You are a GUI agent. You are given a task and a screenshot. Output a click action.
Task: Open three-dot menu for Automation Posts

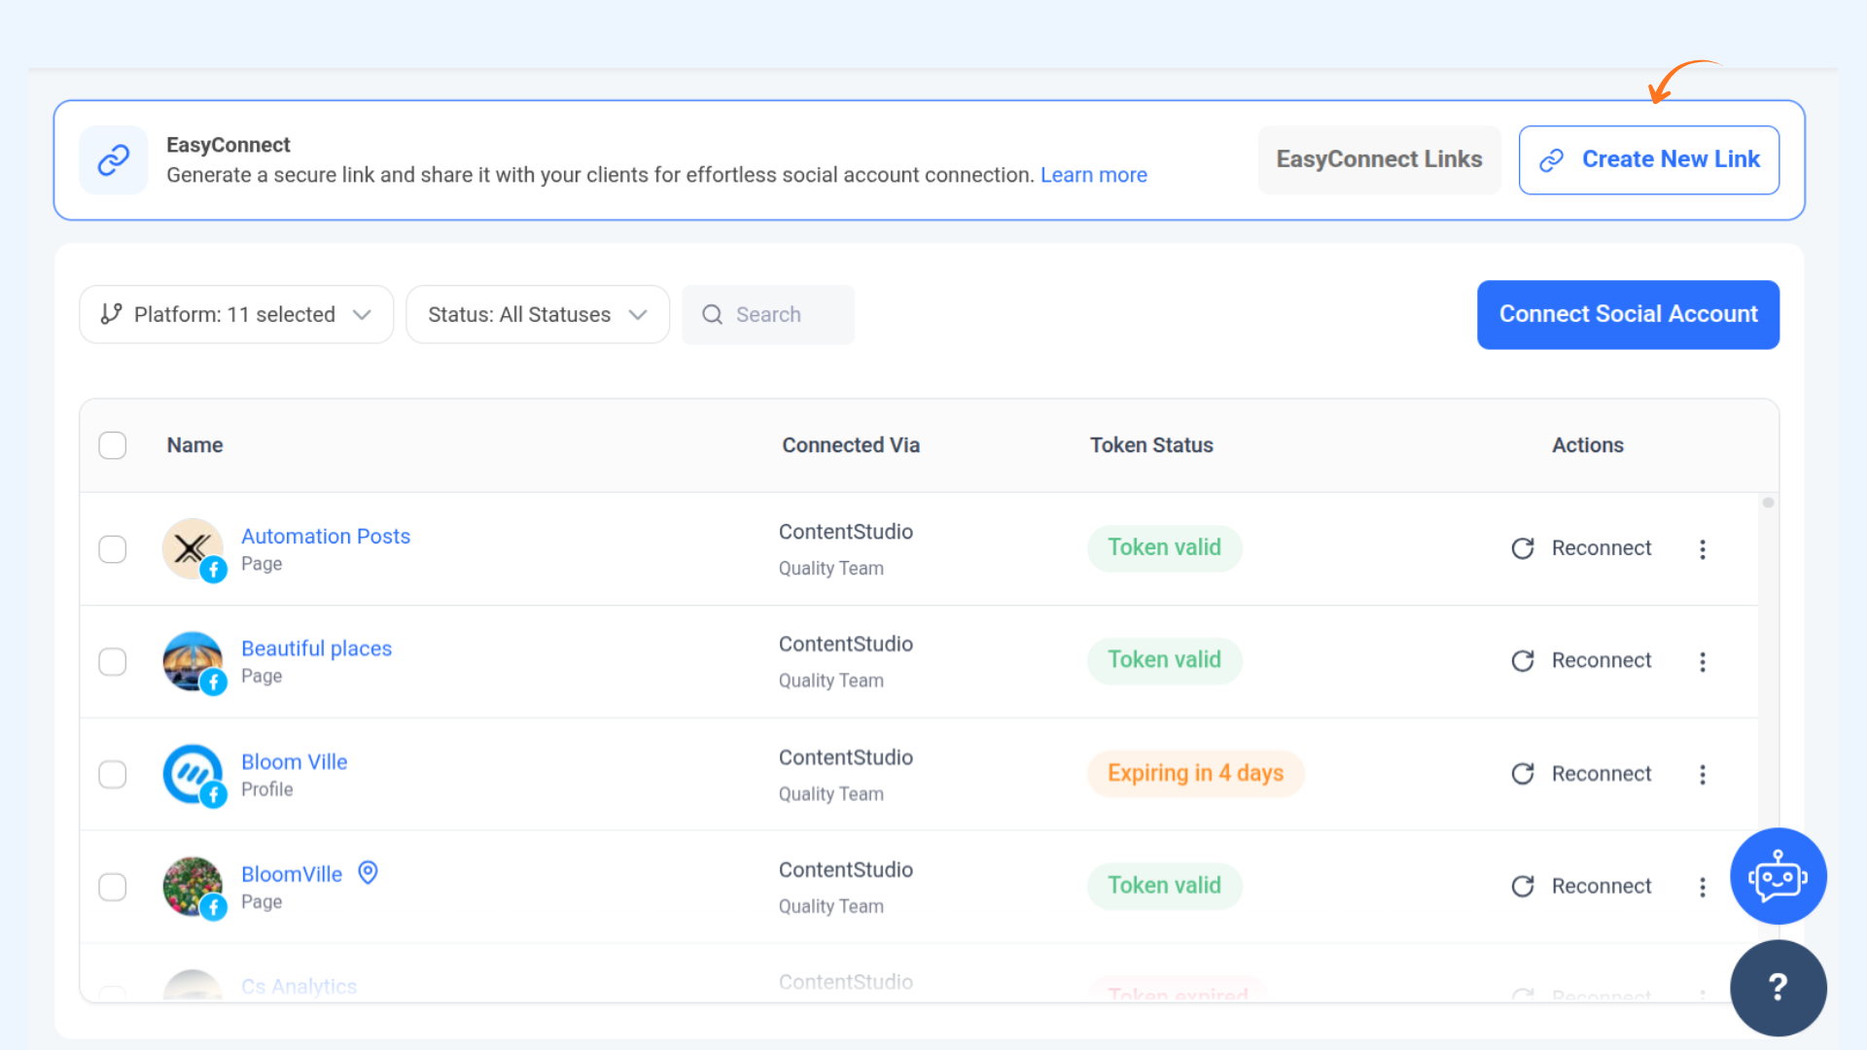point(1702,548)
